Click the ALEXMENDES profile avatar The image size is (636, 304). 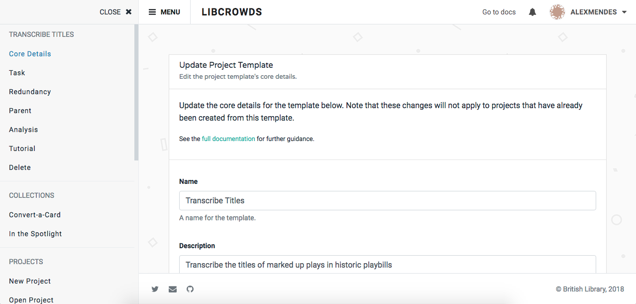pyautogui.click(x=557, y=11)
